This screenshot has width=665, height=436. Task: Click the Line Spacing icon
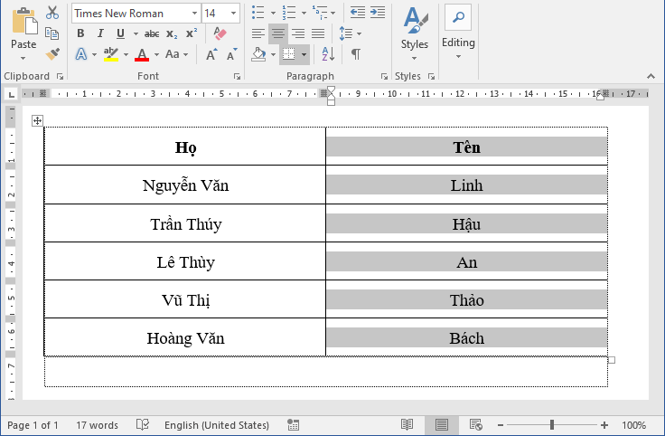[x=346, y=33]
